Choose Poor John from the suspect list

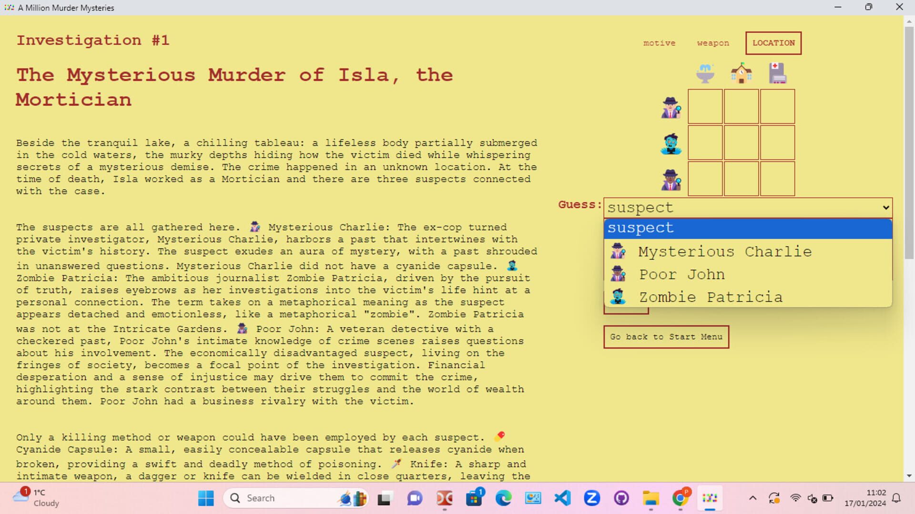pos(681,274)
